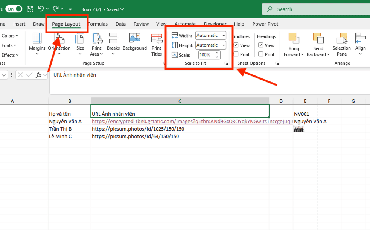Decrease Scale with the down spinner arrow
The image size is (370, 230).
217,57
